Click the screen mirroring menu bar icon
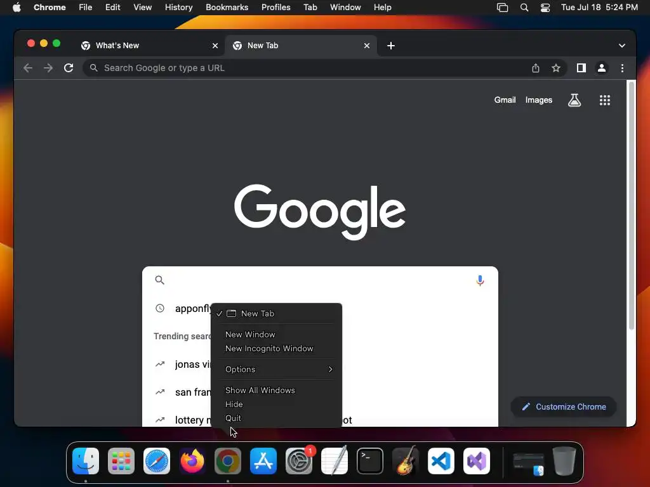The height and width of the screenshot is (487, 650). [x=503, y=8]
